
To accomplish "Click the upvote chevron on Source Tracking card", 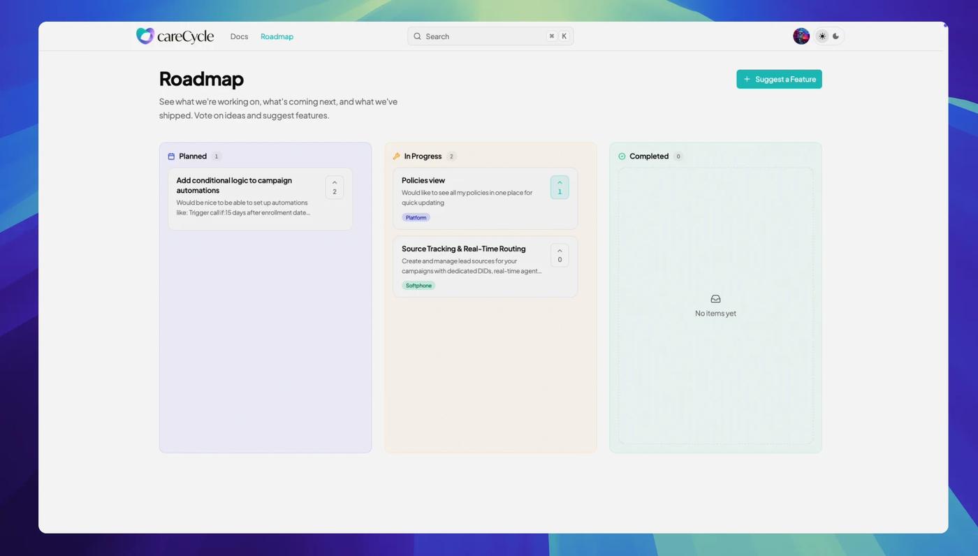I will coord(559,255).
